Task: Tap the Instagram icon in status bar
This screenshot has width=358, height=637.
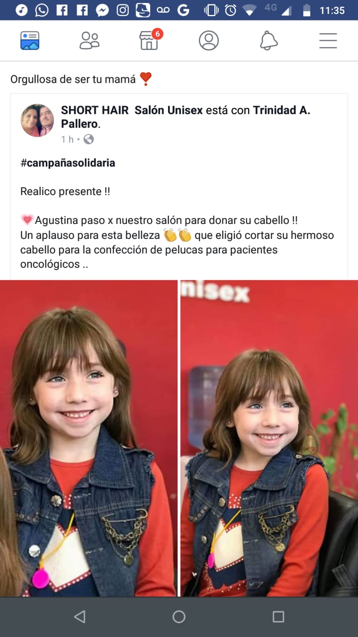Action: [123, 10]
